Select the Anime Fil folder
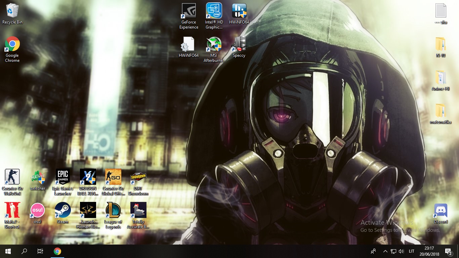459x258 pixels. click(x=441, y=80)
